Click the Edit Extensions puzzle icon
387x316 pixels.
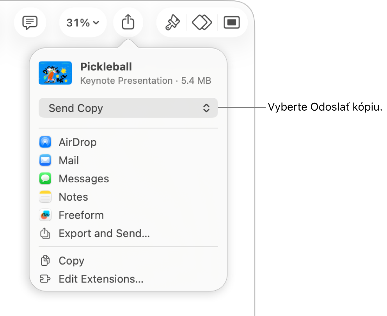coord(45,279)
